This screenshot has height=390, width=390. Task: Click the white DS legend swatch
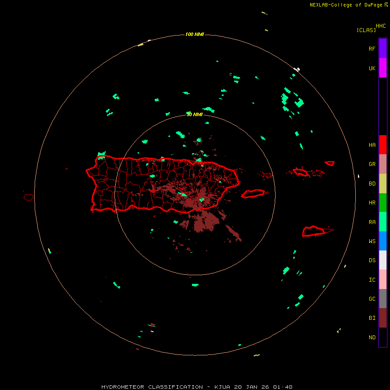click(x=383, y=260)
